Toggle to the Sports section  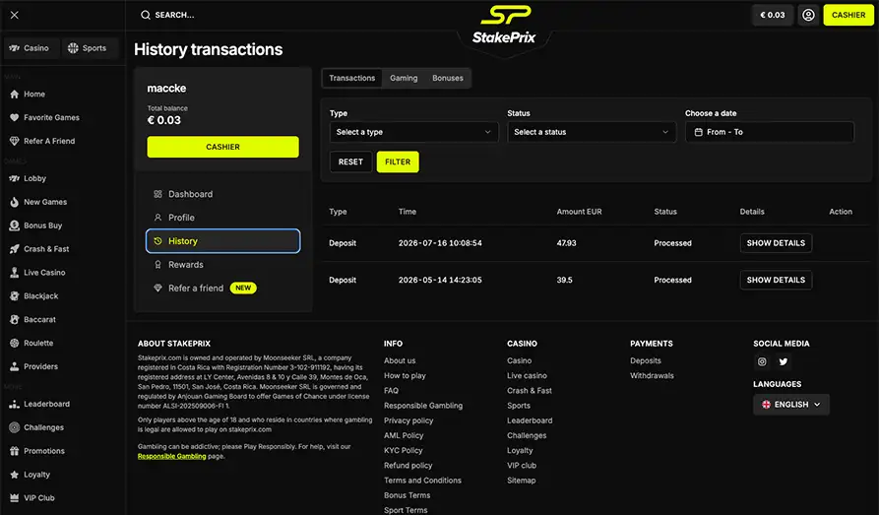pyautogui.click(x=87, y=48)
